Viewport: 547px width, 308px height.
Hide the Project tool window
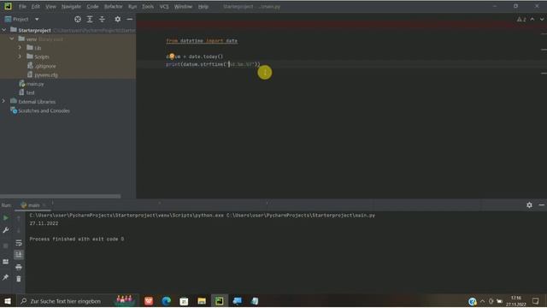[x=129, y=19]
